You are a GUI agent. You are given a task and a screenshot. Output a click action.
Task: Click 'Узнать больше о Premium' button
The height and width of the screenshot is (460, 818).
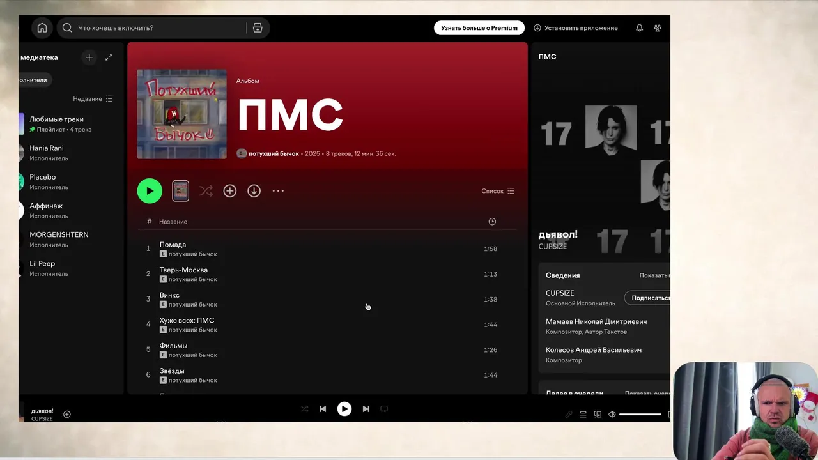click(x=479, y=28)
